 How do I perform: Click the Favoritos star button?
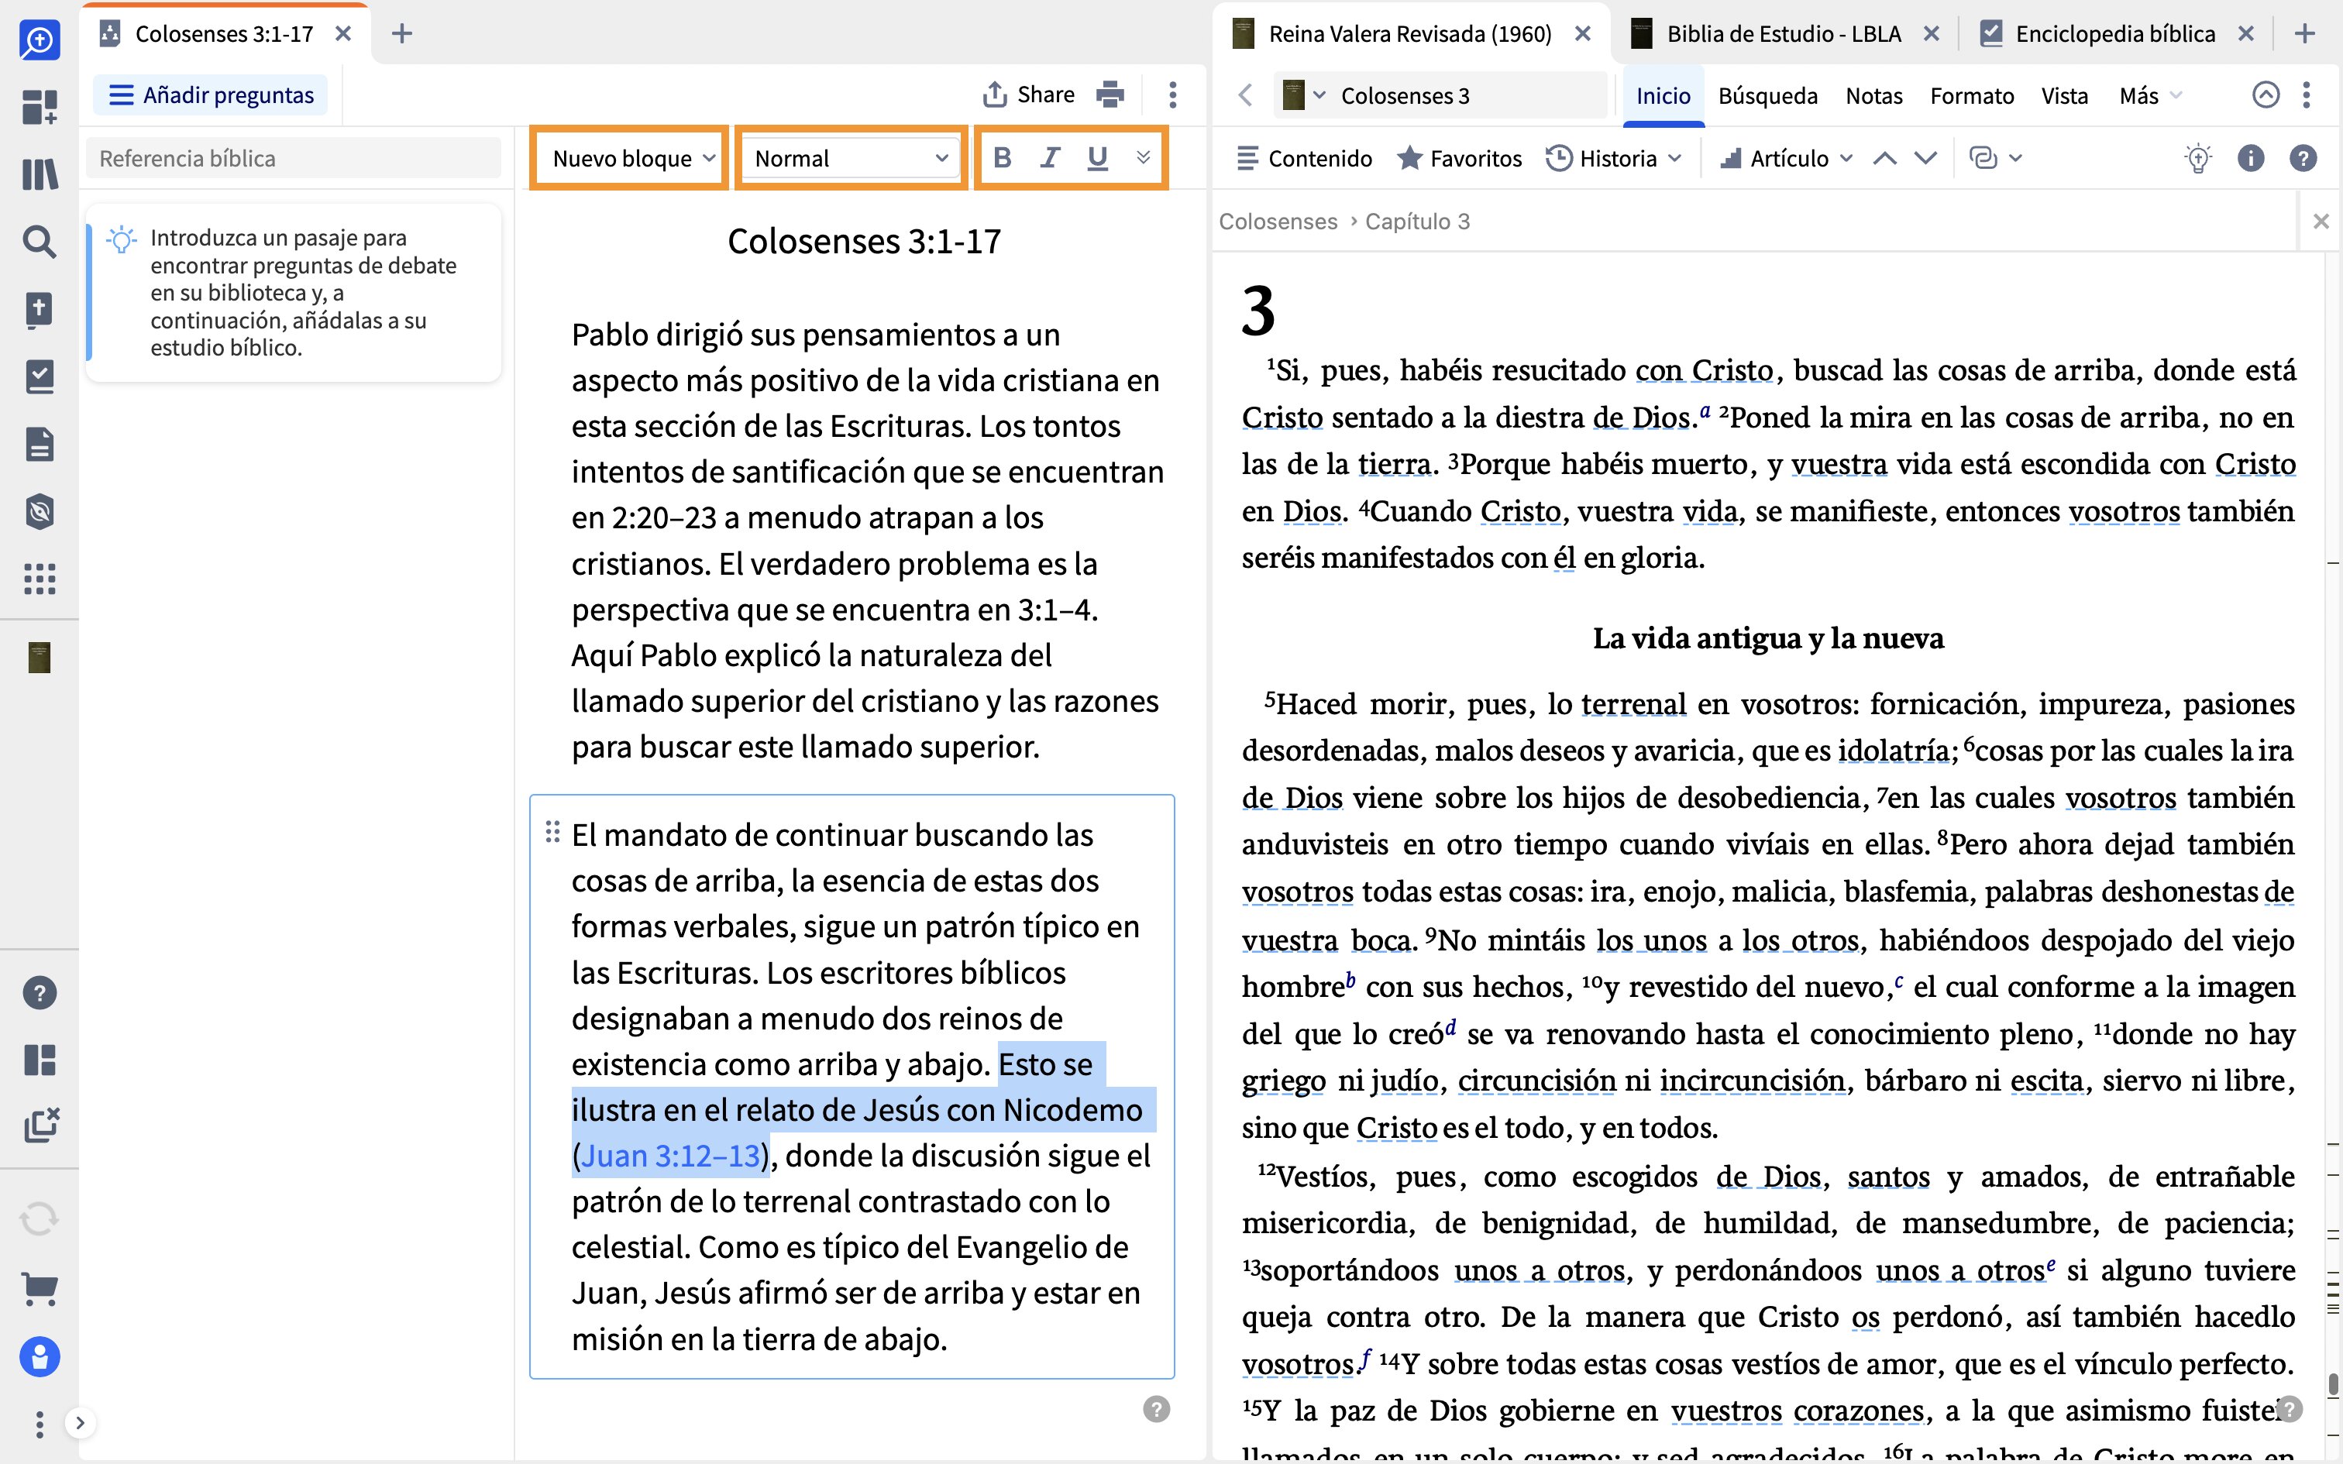click(1459, 158)
